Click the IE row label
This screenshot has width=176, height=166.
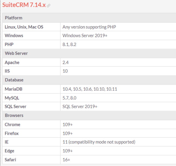click(x=6, y=142)
